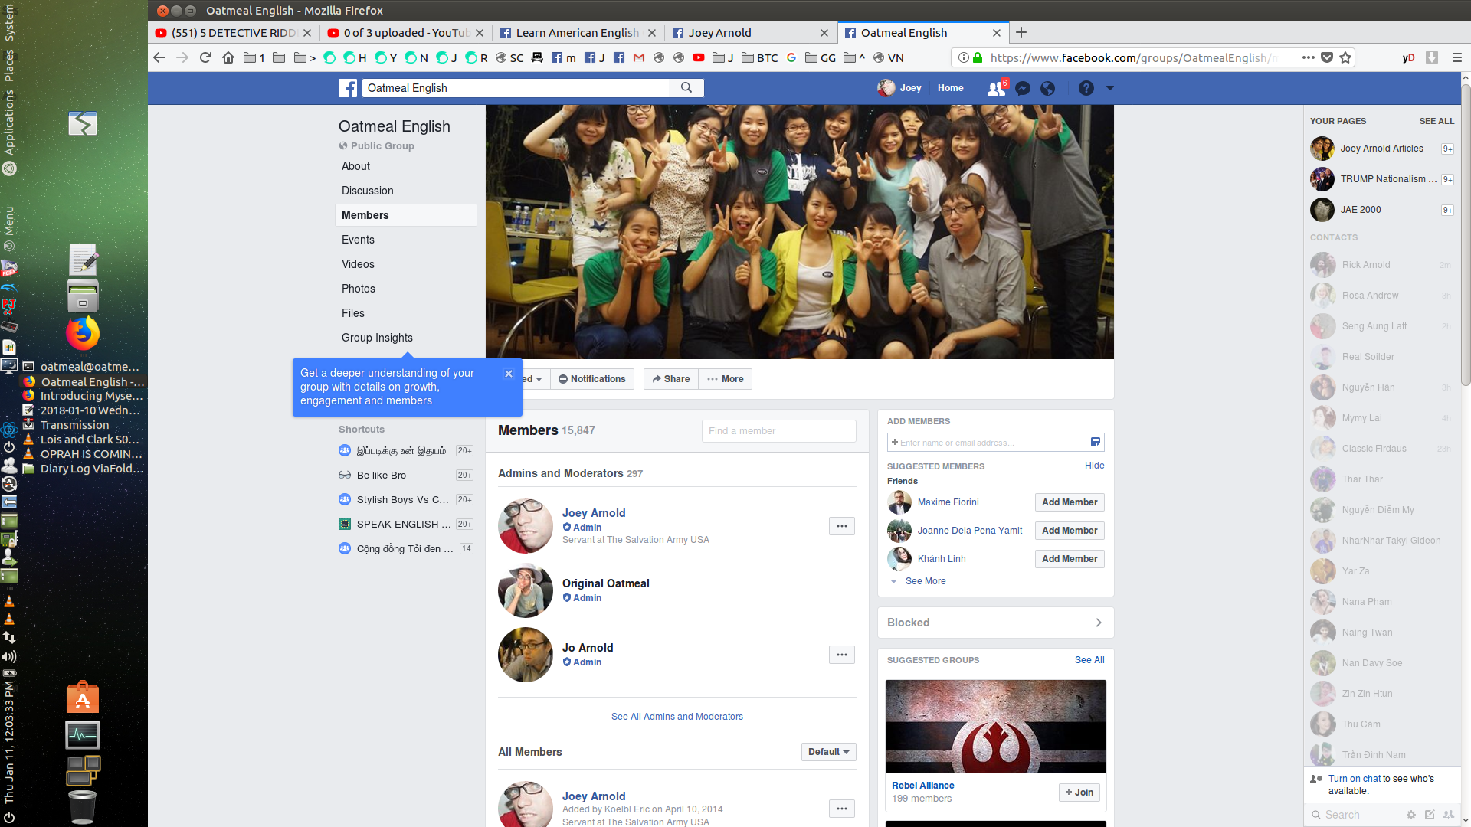This screenshot has height=827, width=1471.
Task: Open Pocket save icon in URL bar
Action: pyautogui.click(x=1327, y=57)
